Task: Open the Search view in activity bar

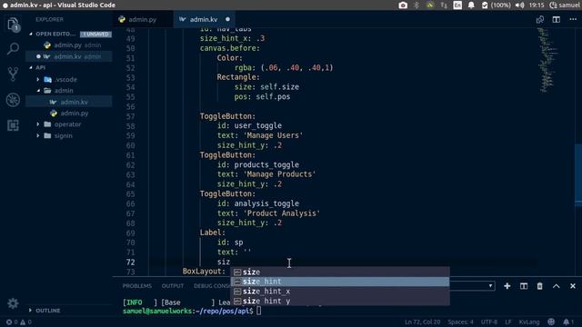Action: click(13, 48)
